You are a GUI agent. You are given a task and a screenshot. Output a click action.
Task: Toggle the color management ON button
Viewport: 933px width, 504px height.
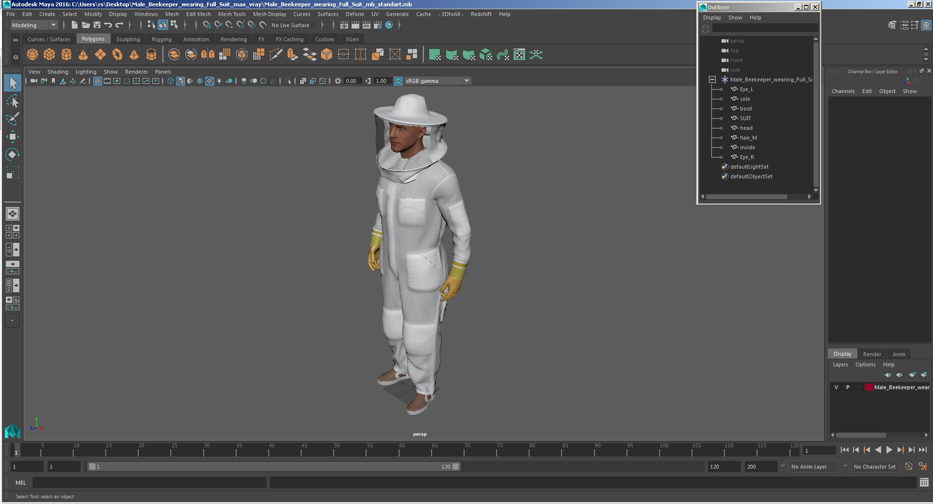click(398, 81)
